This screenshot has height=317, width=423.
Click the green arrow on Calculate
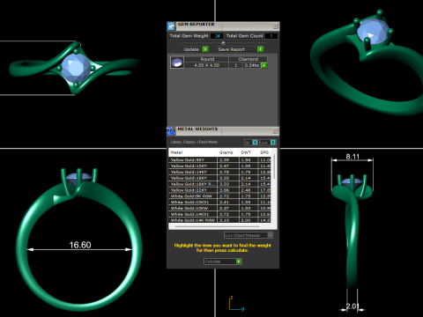click(239, 262)
